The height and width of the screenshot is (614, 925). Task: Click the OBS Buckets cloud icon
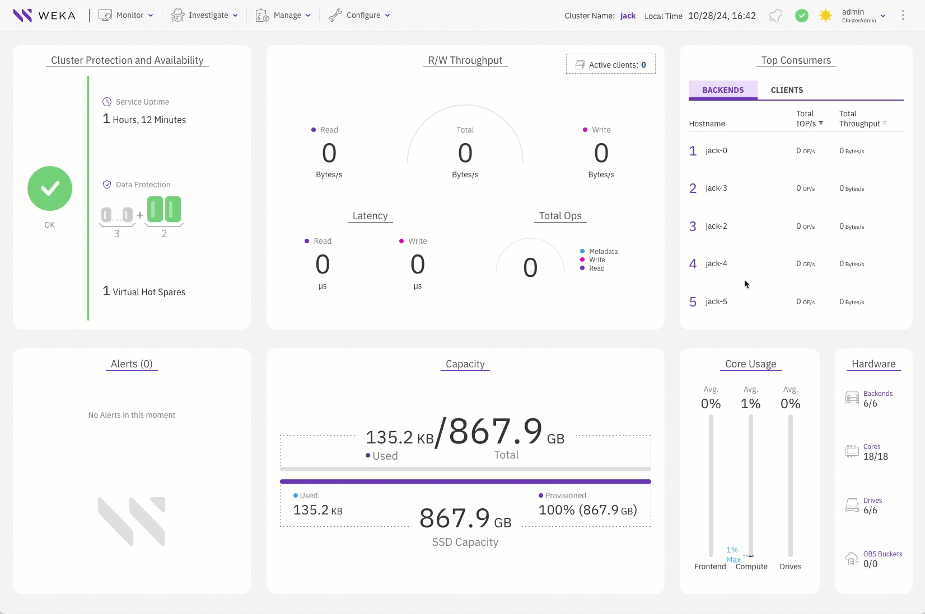tap(852, 559)
